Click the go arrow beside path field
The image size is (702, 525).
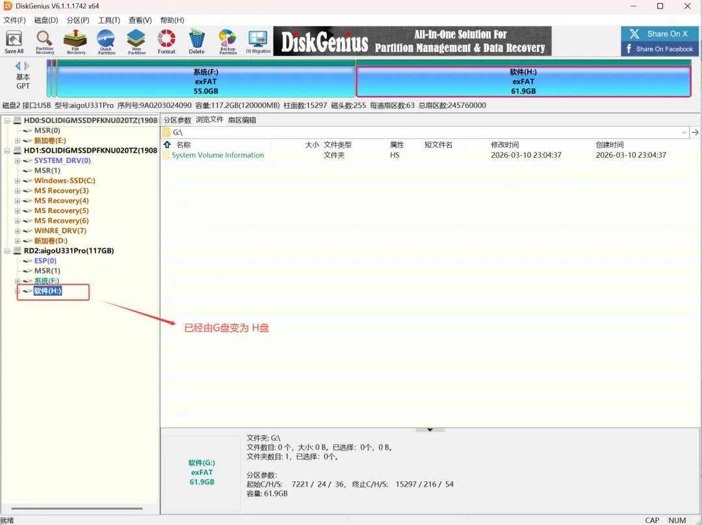pyautogui.click(x=695, y=133)
